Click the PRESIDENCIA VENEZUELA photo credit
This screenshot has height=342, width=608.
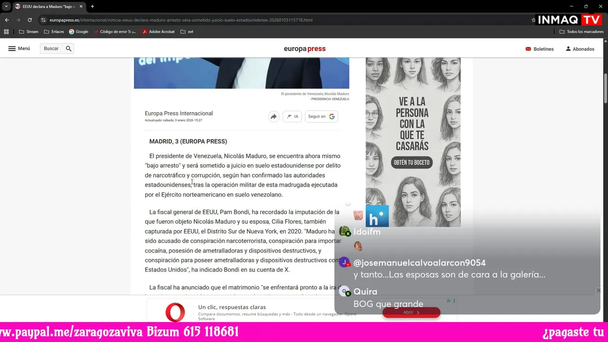[x=330, y=99]
